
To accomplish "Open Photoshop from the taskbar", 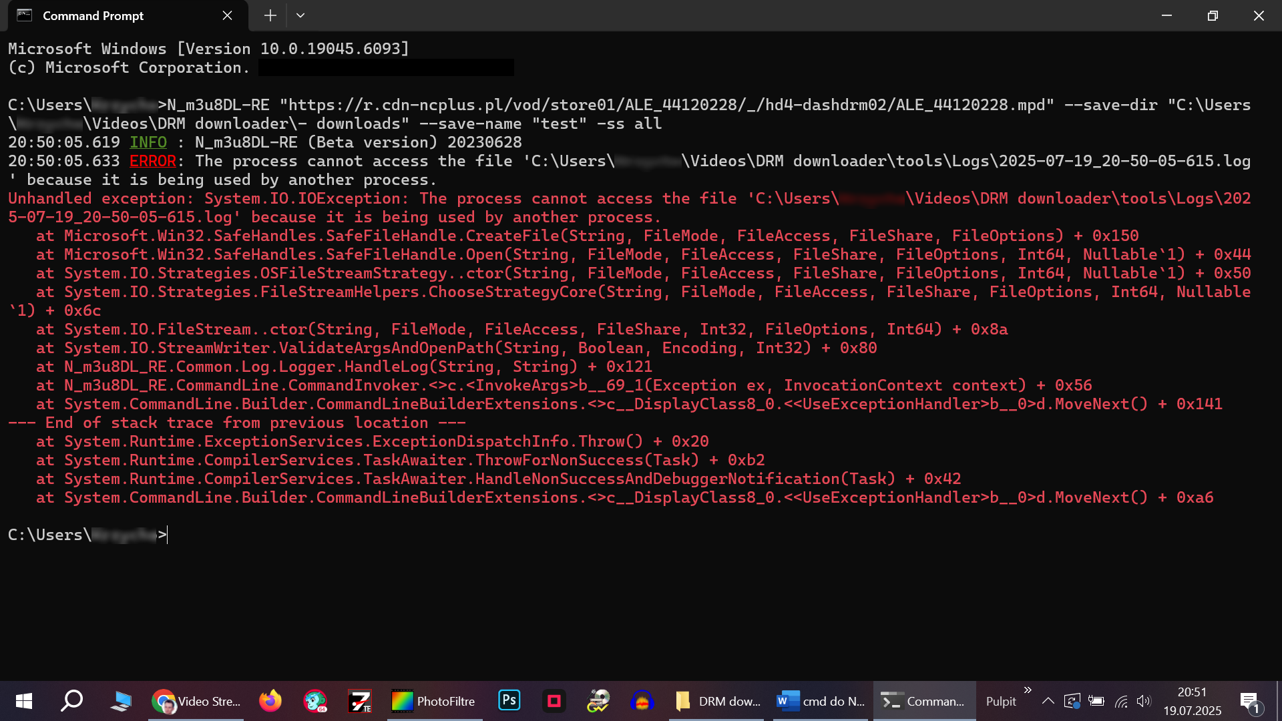I will click(509, 701).
